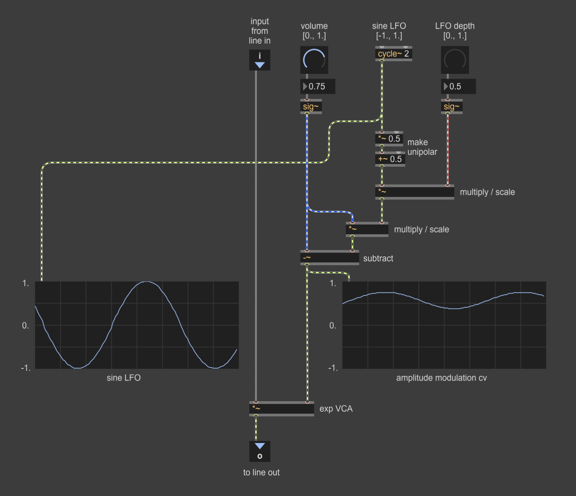Select the +~ 0.5 add object
Screen dimensions: 576x496
pos(390,159)
